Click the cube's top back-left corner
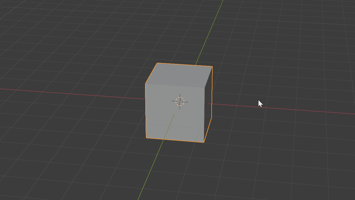355x200 pixels. [157, 63]
